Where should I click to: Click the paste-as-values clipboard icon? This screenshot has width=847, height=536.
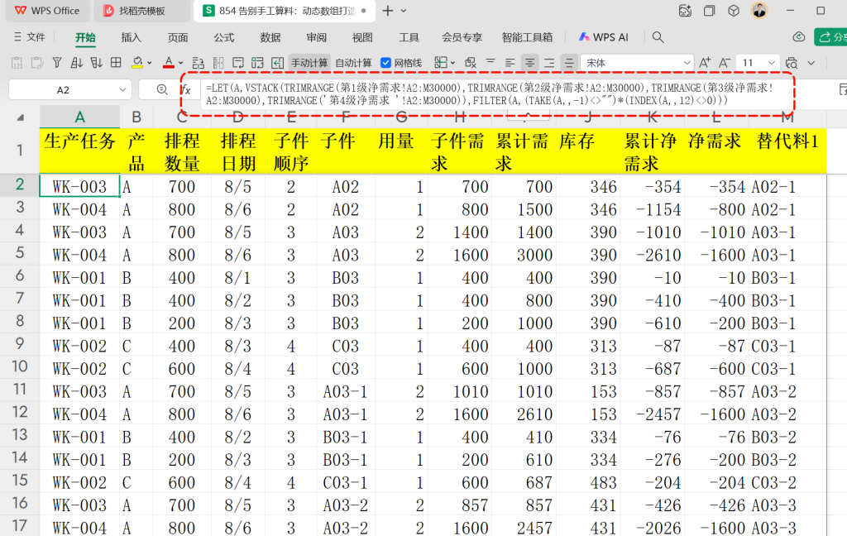[17, 63]
